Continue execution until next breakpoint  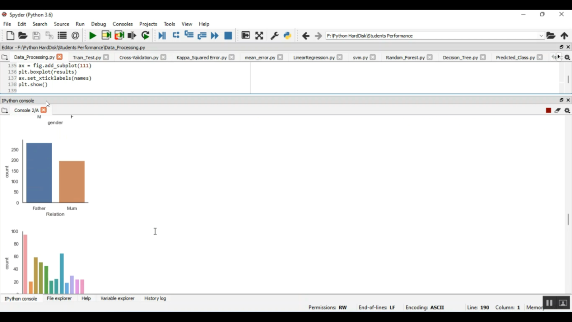click(215, 35)
